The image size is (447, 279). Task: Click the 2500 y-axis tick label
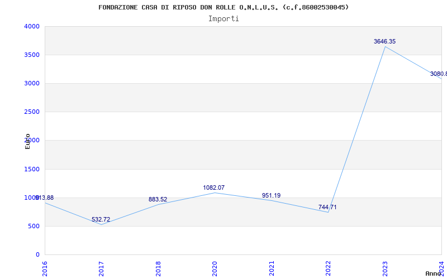pyautogui.click(x=32, y=112)
